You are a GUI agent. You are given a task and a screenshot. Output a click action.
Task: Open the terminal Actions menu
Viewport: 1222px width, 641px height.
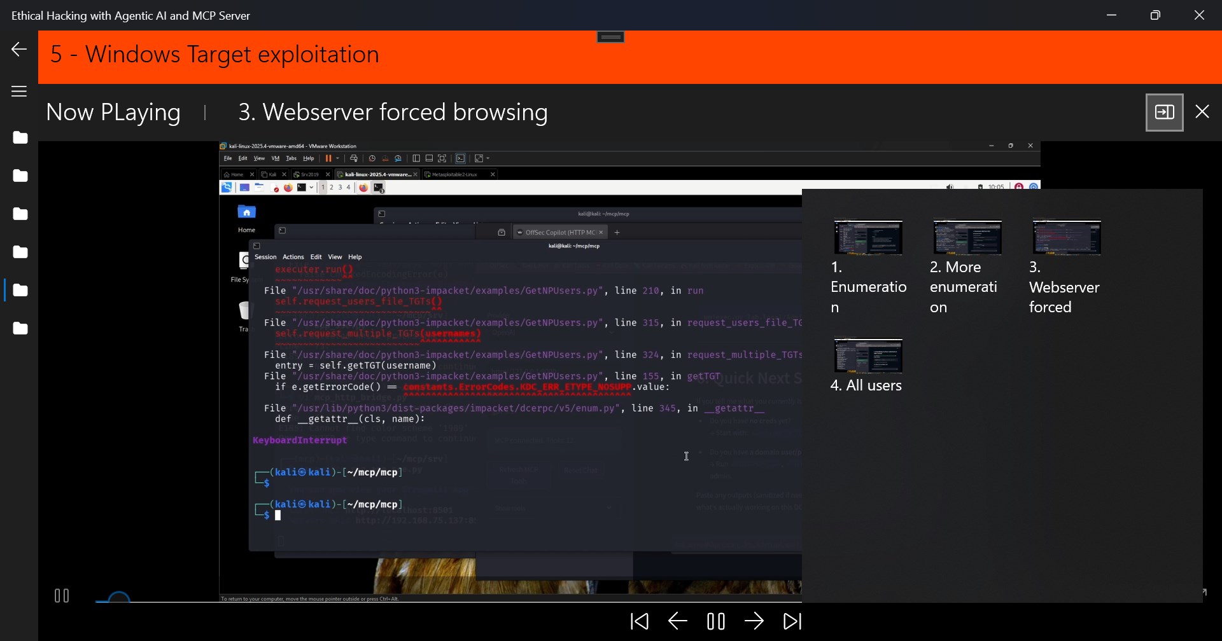pyautogui.click(x=293, y=257)
